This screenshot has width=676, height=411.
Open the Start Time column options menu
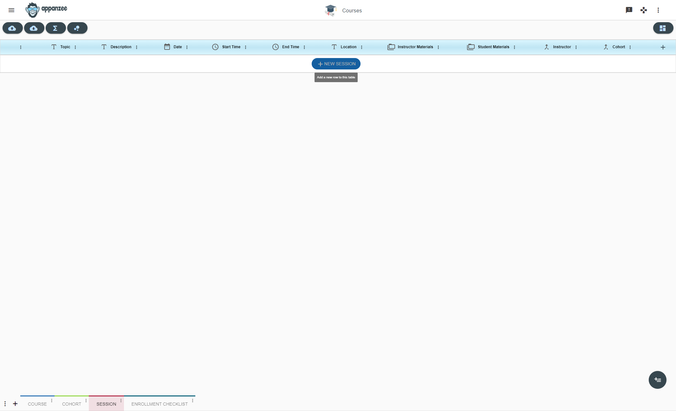click(x=245, y=47)
